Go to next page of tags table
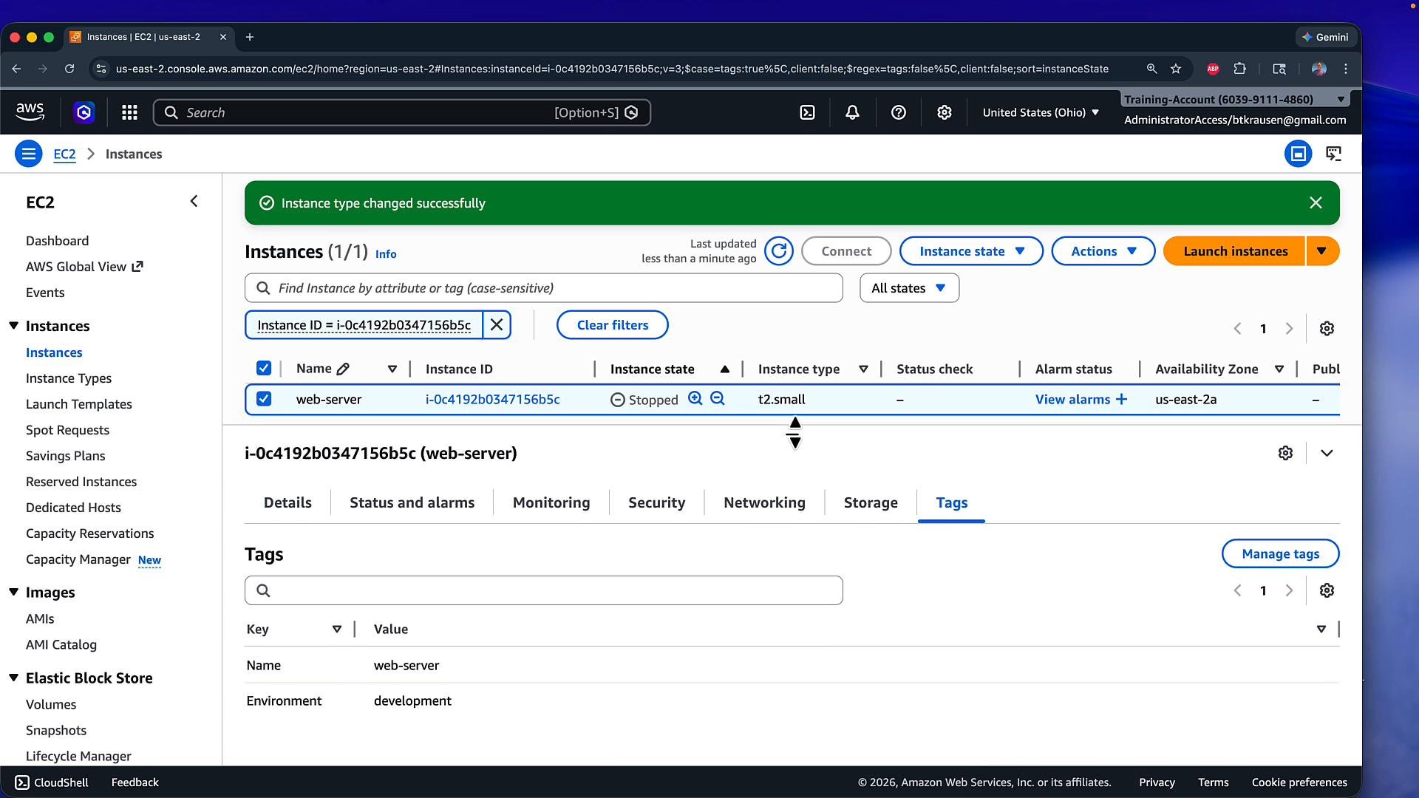1419x798 pixels. click(x=1289, y=590)
